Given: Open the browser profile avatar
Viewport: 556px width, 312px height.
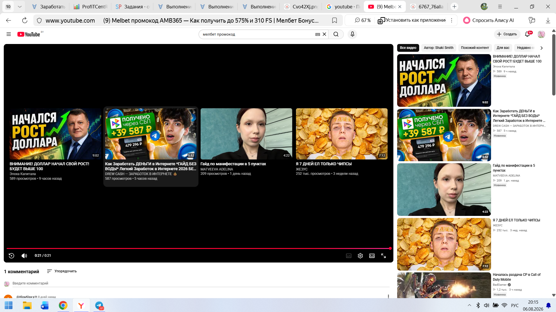Looking at the screenshot, I should point(484,7).
